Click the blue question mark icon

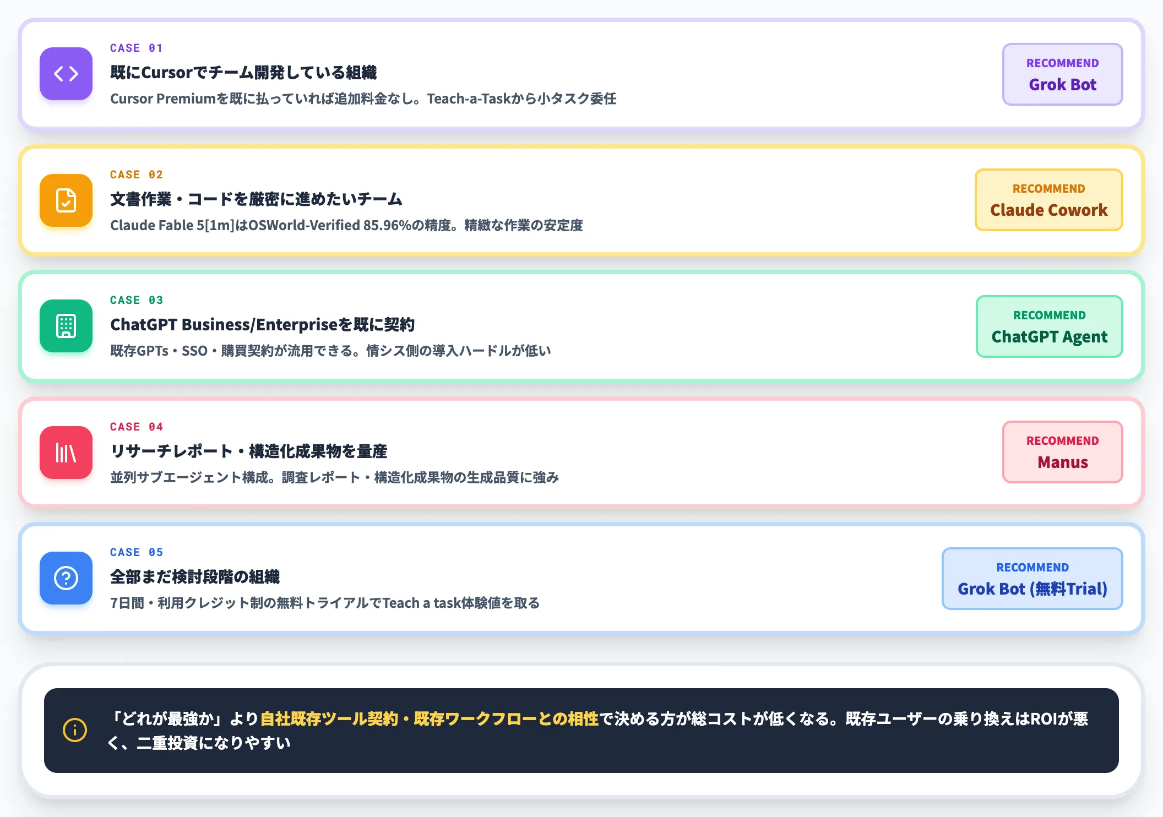coord(66,578)
